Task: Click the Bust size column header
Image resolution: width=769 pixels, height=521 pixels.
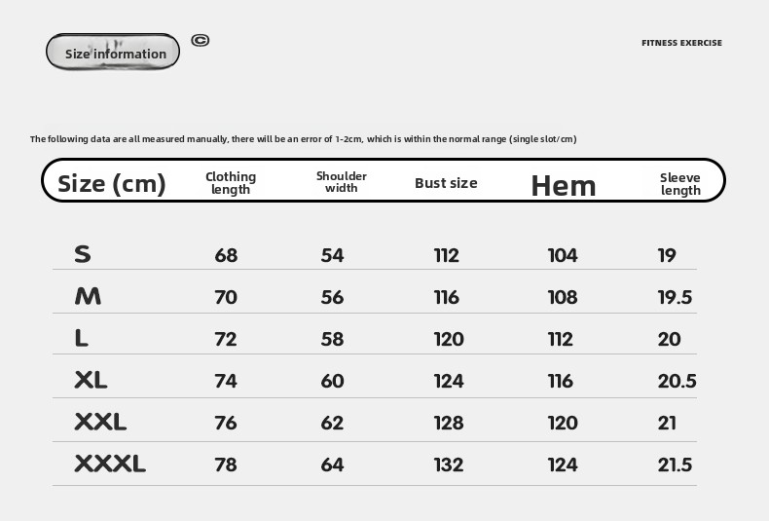Action: point(446,183)
